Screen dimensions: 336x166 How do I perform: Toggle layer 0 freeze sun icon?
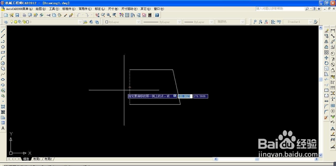[16, 22]
